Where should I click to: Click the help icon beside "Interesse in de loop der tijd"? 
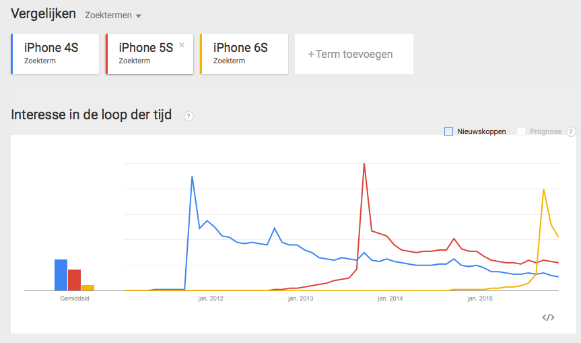pyautogui.click(x=189, y=116)
